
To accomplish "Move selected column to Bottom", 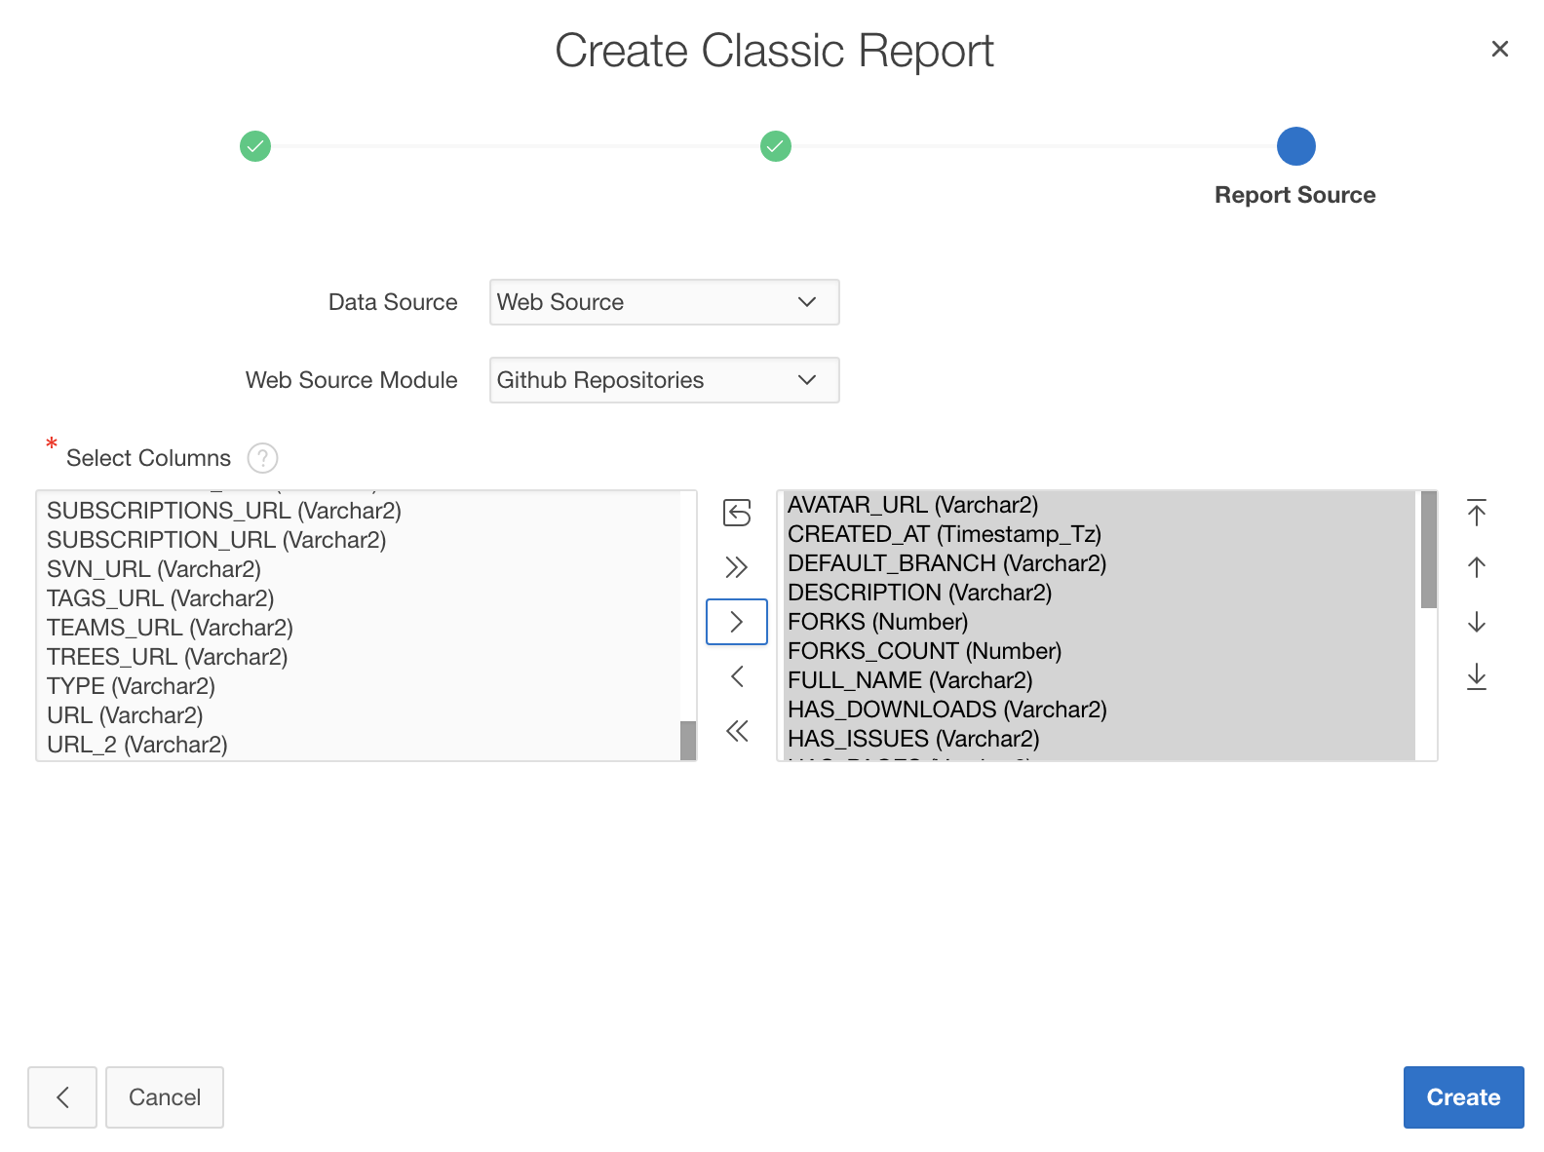I will 1477,676.
